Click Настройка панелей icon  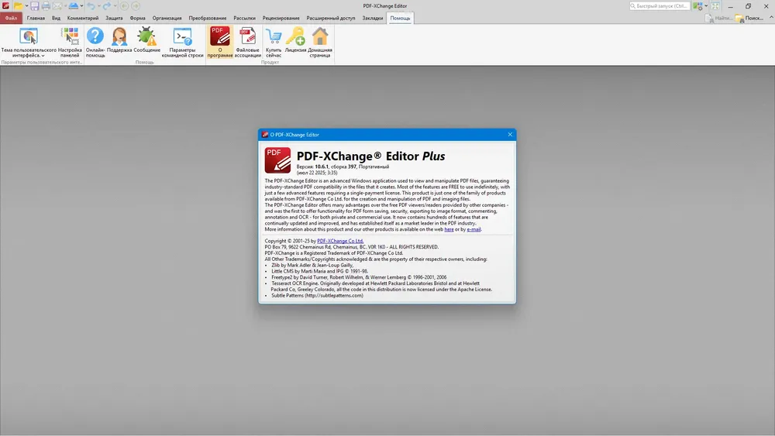click(69, 42)
